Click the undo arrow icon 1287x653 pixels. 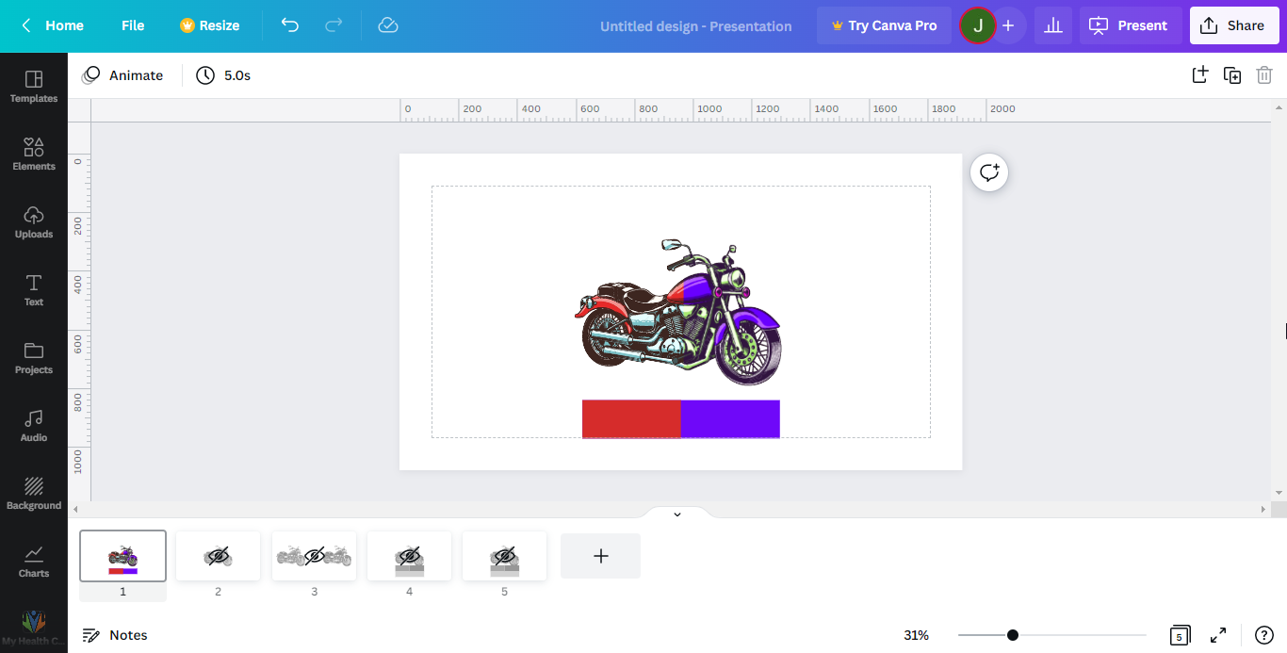tap(289, 25)
